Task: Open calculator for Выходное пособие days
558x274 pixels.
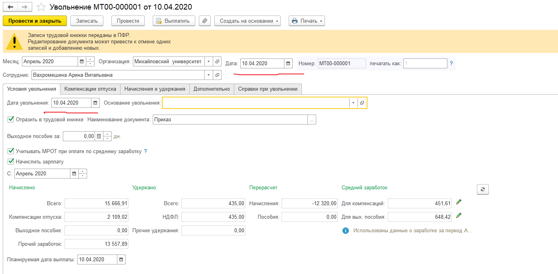Action: coord(99,136)
